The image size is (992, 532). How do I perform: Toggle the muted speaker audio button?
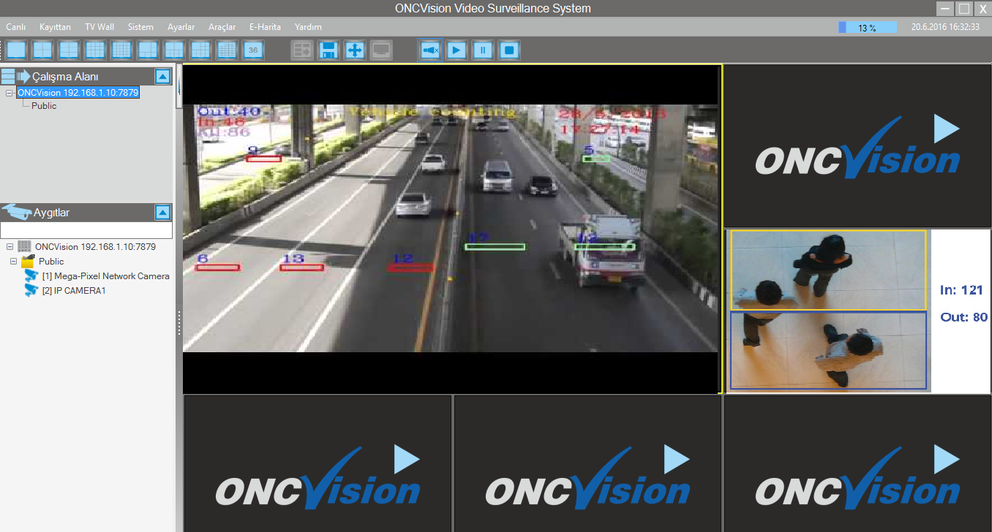[x=430, y=50]
